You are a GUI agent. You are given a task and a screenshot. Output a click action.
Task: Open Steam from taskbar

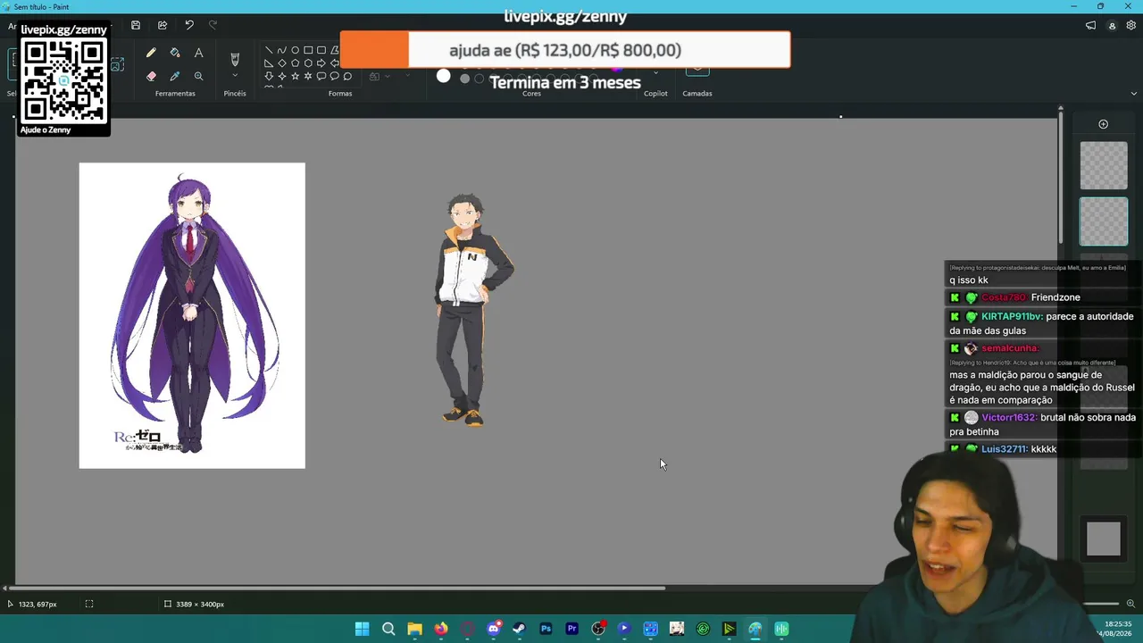[x=519, y=629]
